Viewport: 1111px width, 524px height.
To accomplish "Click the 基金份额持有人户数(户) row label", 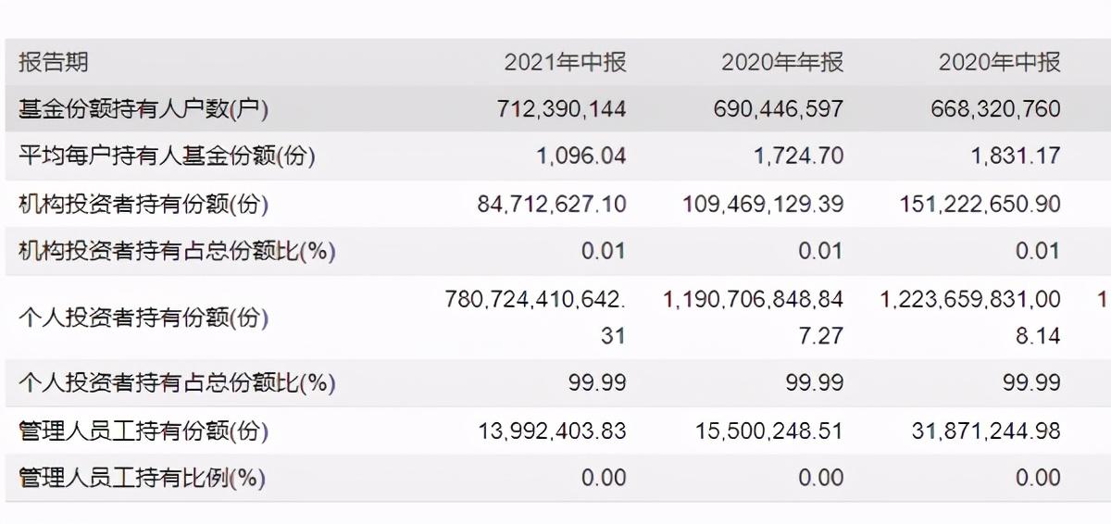I will 144,109.
